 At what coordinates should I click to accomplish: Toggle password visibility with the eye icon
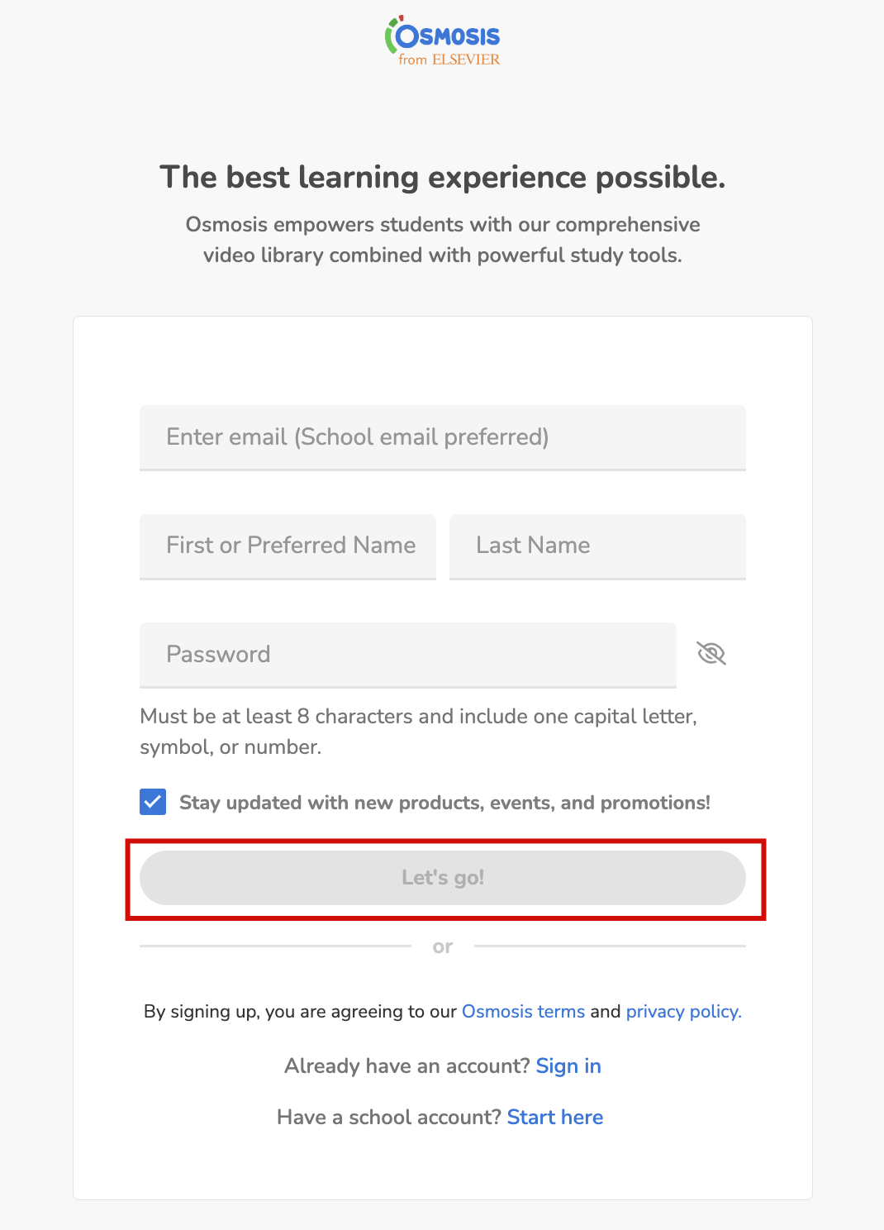711,654
